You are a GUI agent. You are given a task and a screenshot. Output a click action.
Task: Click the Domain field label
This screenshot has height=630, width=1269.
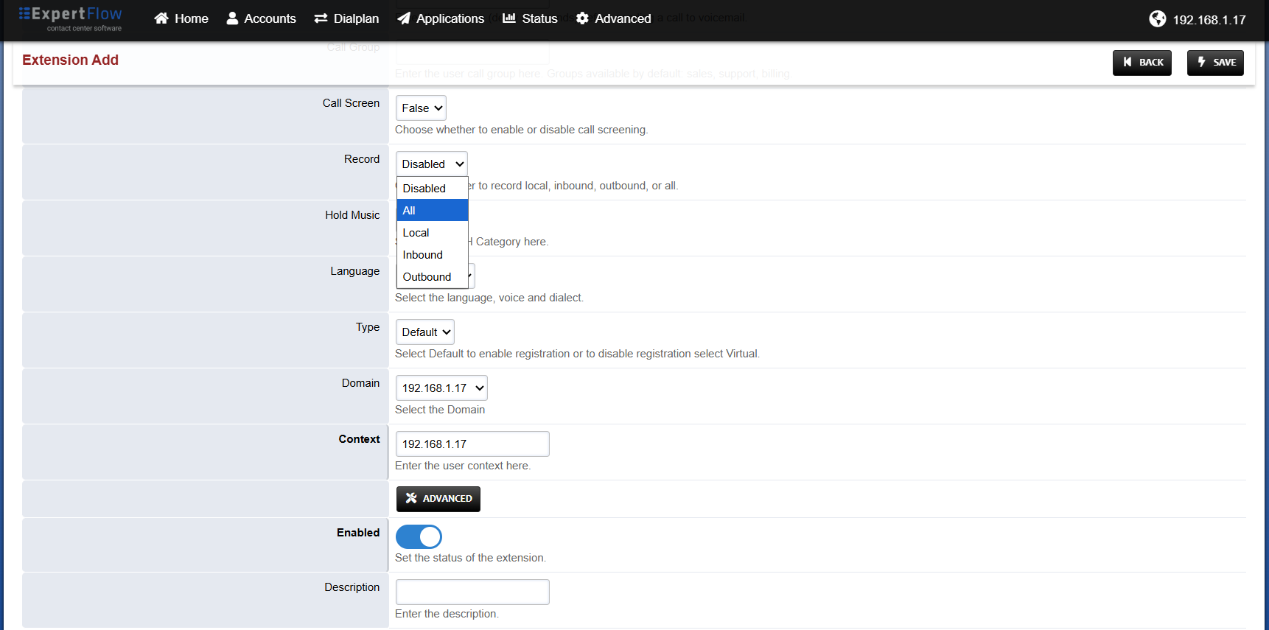coord(361,383)
